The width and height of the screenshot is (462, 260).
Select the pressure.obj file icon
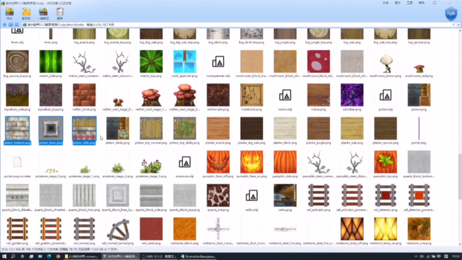184,164
